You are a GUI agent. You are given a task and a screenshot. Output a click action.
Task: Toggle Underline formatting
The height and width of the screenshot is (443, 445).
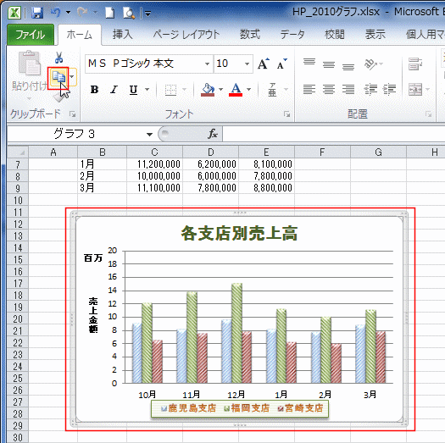(133, 90)
